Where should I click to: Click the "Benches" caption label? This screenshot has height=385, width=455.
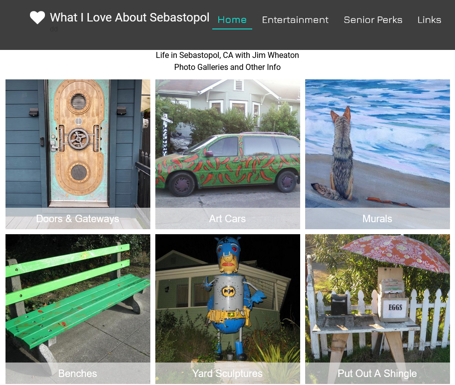point(78,374)
